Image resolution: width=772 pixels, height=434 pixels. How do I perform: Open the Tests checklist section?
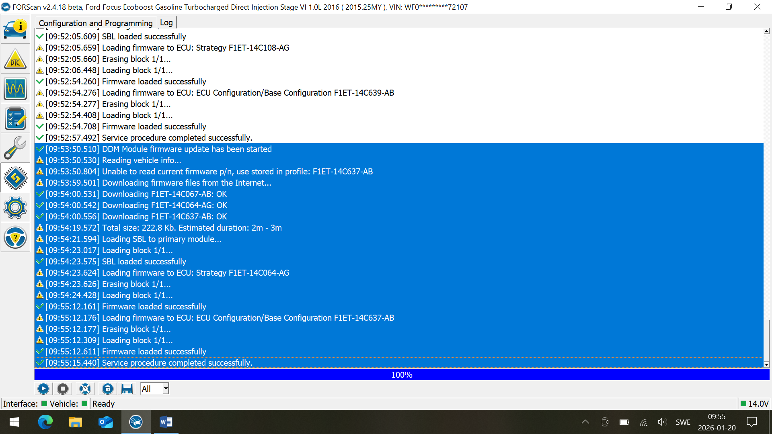[15, 118]
